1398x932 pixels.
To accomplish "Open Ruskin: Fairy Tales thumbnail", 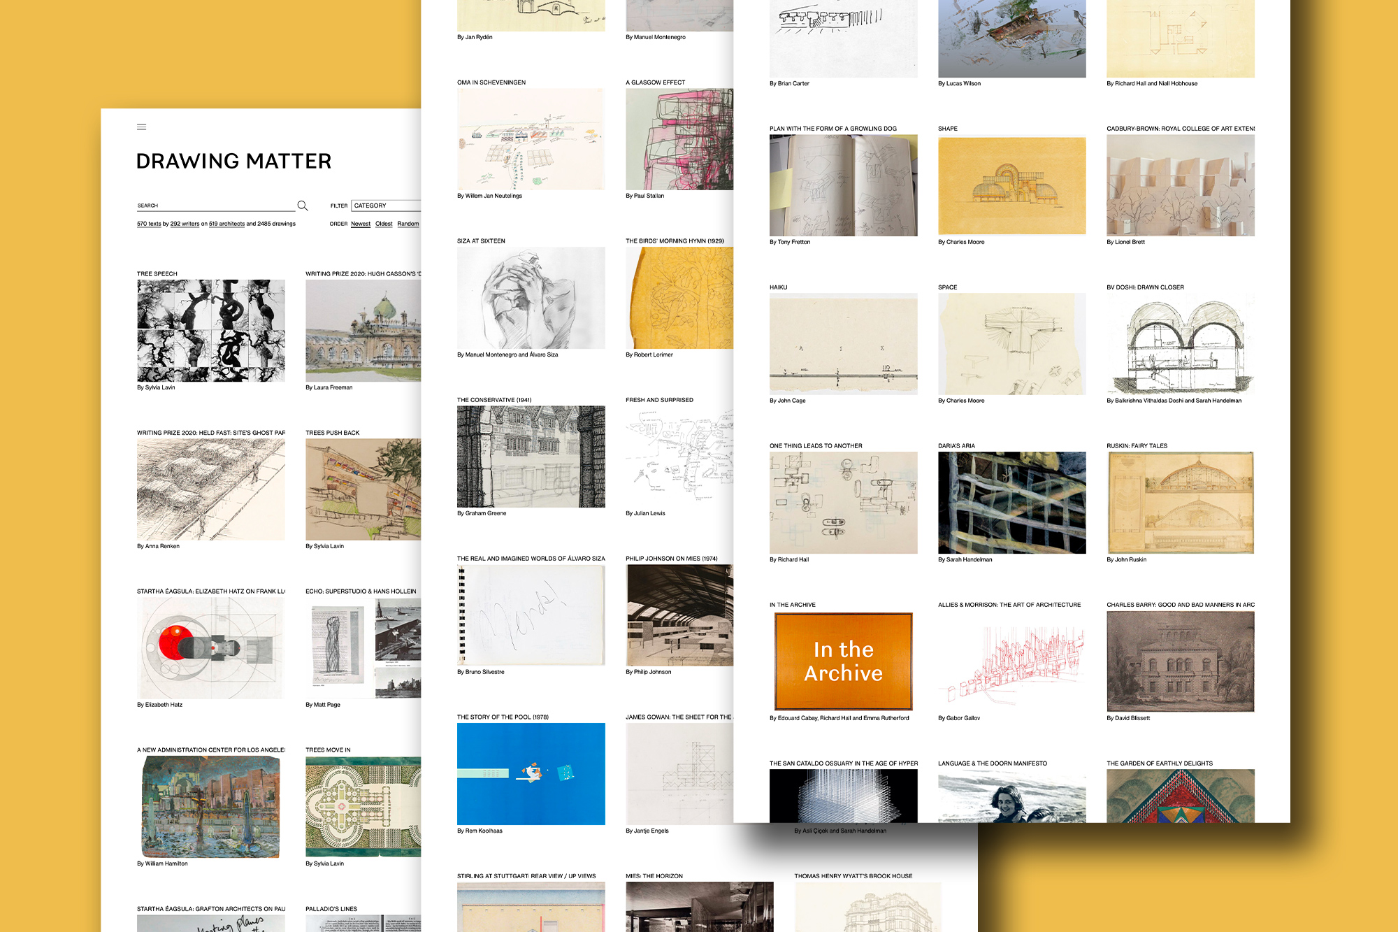I will (x=1181, y=503).
